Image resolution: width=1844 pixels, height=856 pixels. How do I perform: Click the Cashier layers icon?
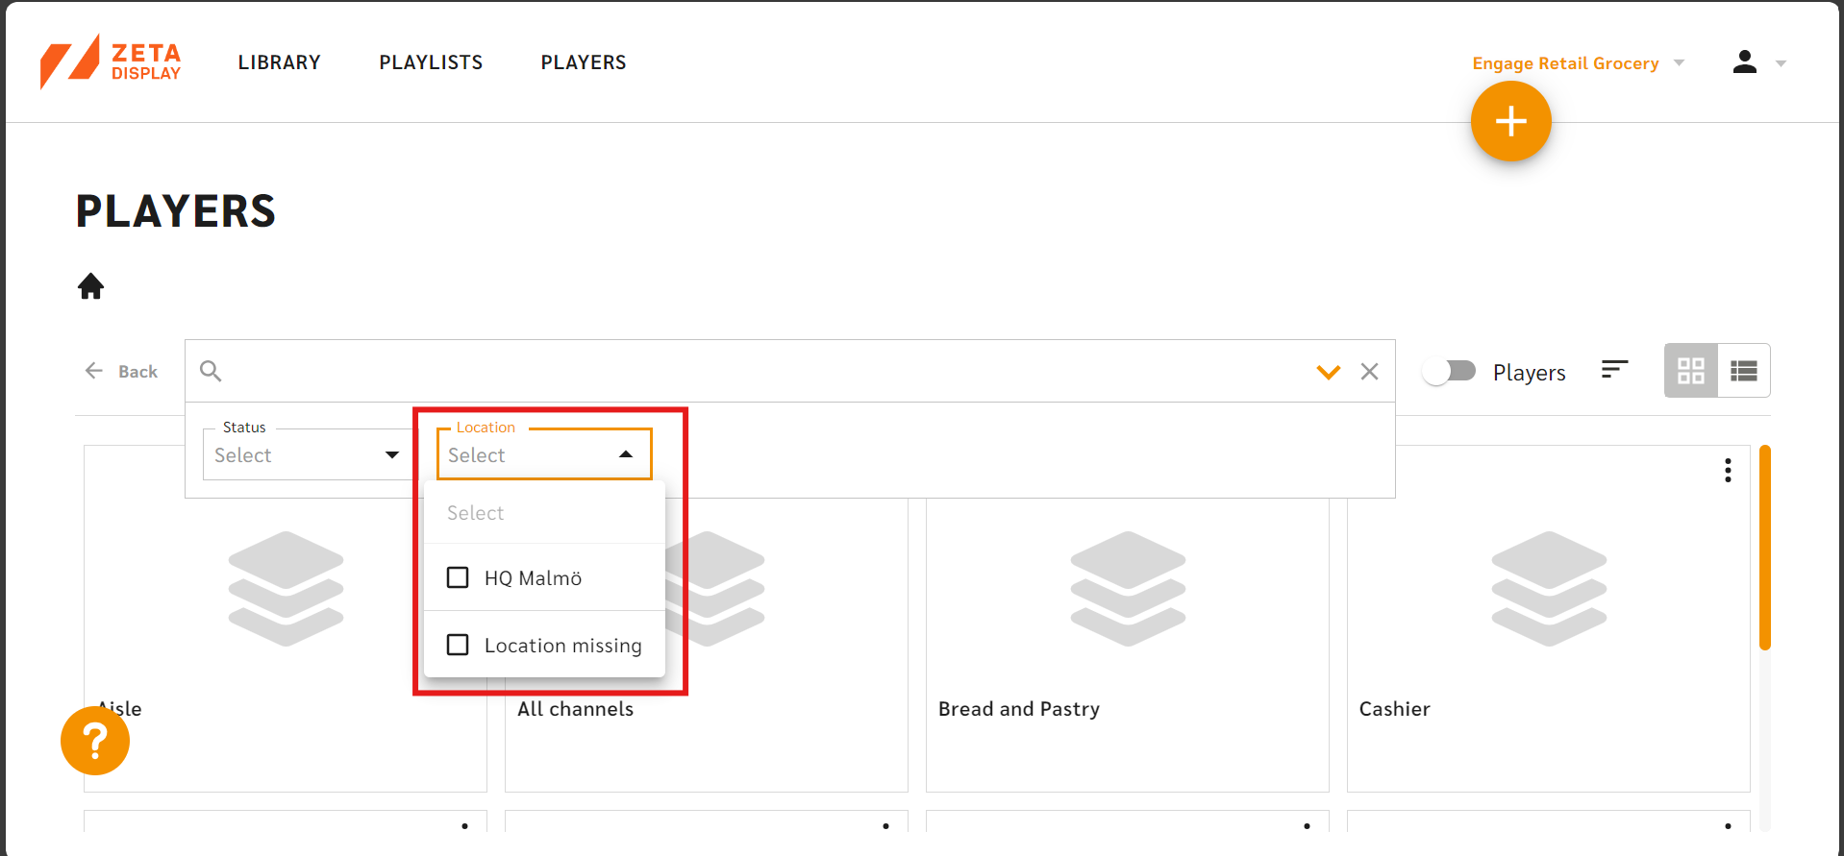pos(1549,588)
